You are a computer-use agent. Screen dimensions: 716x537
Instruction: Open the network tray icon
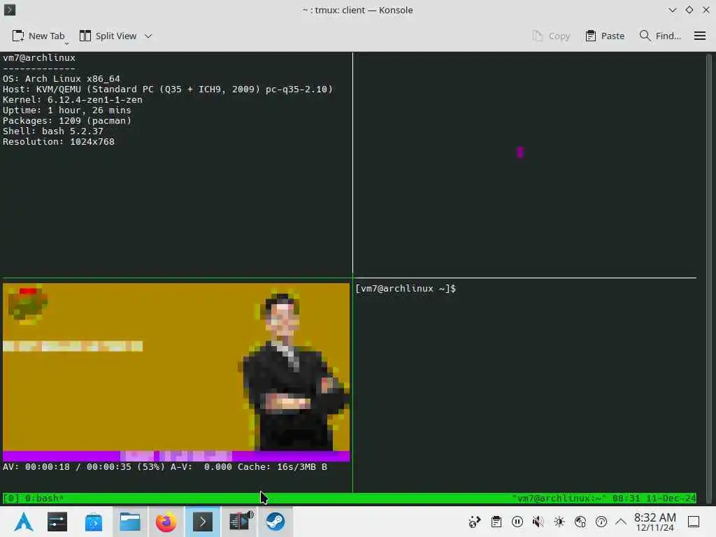(x=580, y=522)
